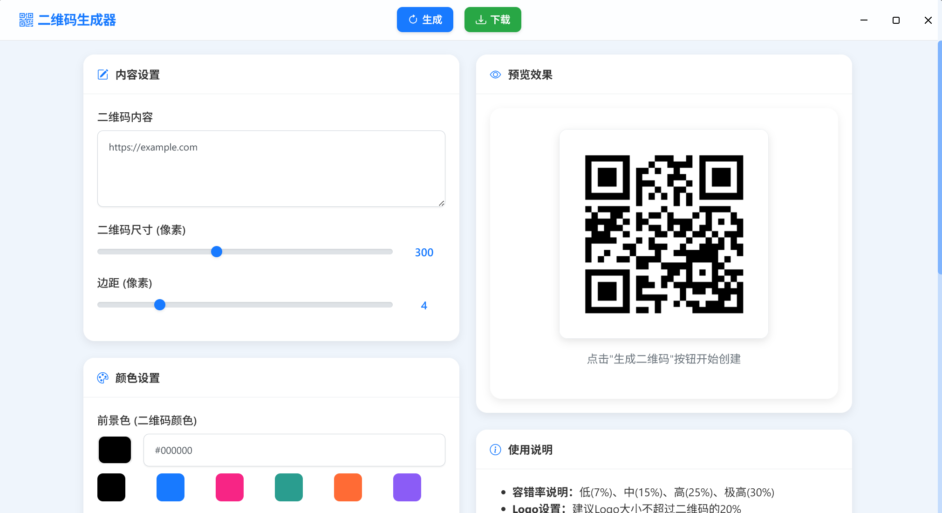Select the pink preset color swatch

tap(229, 487)
